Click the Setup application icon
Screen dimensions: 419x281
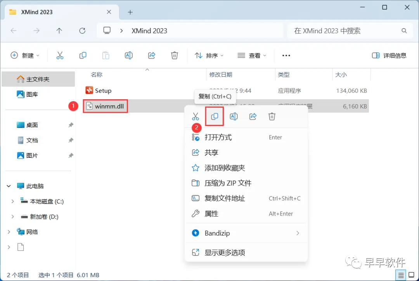pyautogui.click(x=89, y=90)
